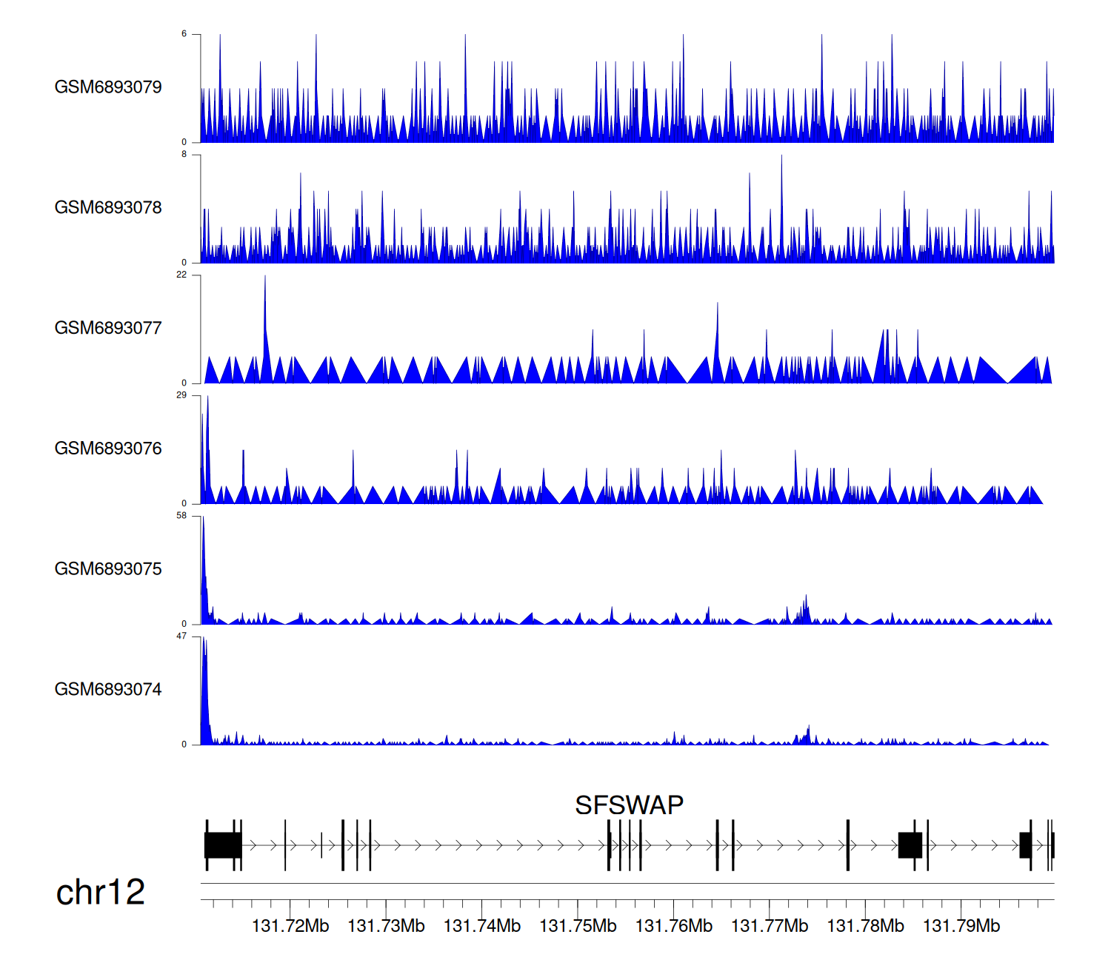Click the 131.79Mb position label
1111x977 pixels.
pyautogui.click(x=961, y=927)
